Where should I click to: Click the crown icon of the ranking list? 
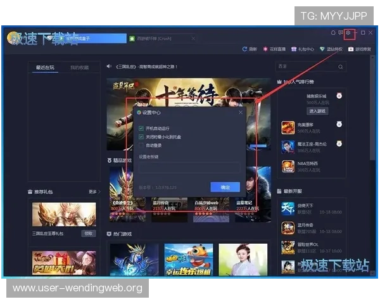(x=279, y=82)
